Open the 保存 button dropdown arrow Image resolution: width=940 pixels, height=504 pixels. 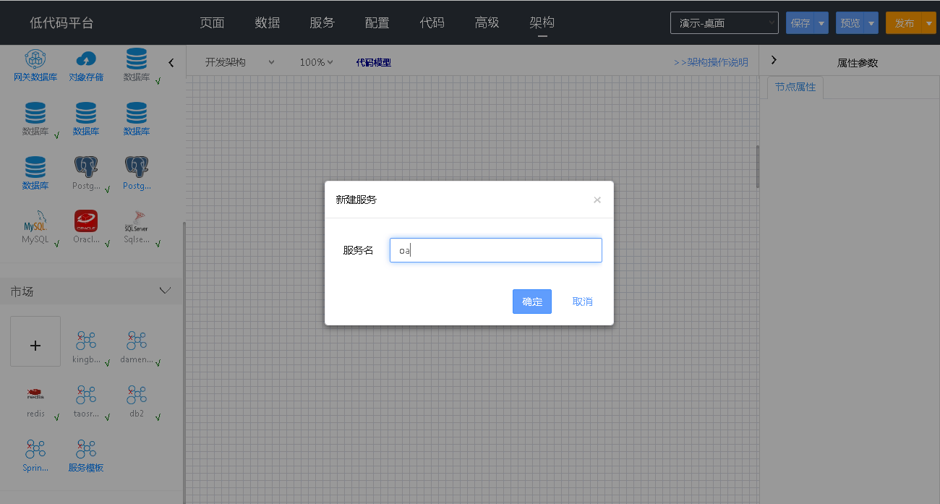click(821, 23)
